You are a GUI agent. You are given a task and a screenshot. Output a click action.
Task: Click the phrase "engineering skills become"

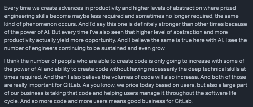37,16
